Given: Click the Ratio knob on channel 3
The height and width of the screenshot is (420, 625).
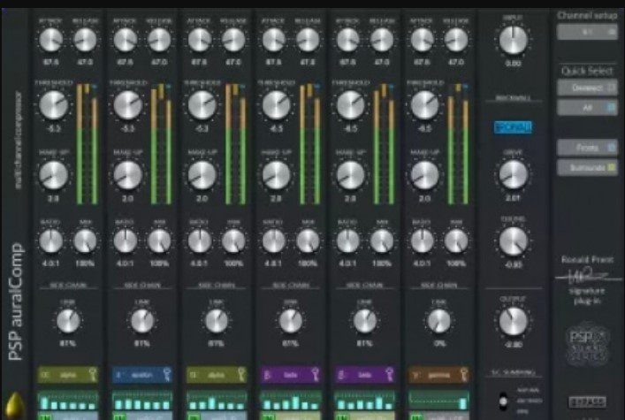Looking at the screenshot, I should pyautogui.click(x=199, y=241).
